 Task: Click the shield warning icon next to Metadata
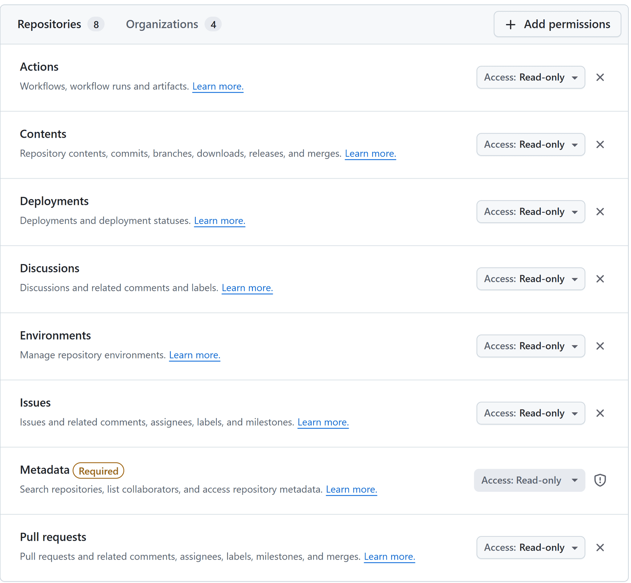[600, 480]
